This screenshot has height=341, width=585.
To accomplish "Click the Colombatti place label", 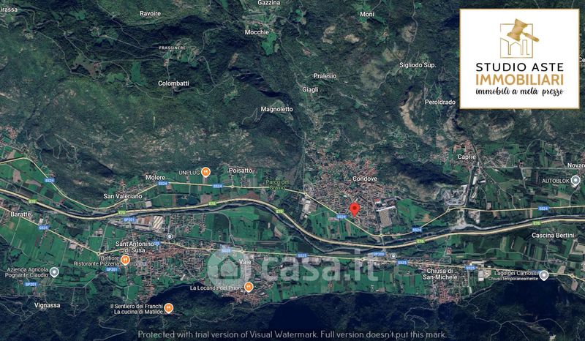I will coord(173,83).
